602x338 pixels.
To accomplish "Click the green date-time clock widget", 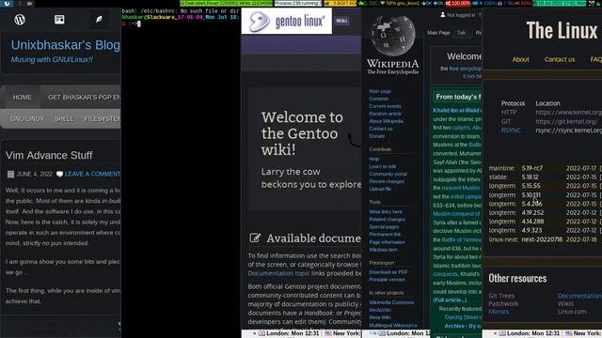I will pos(560,4).
